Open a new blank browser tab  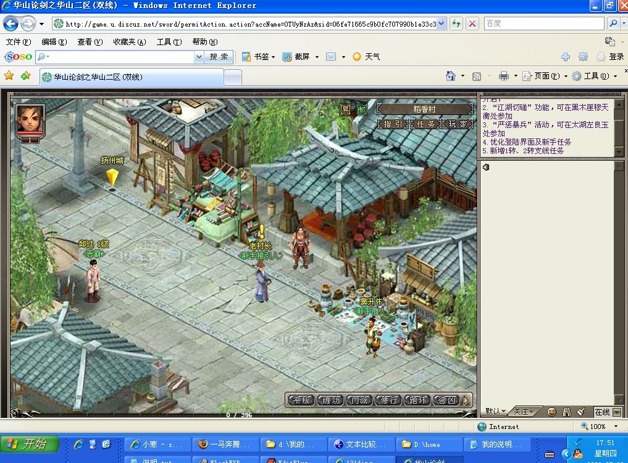tap(233, 77)
